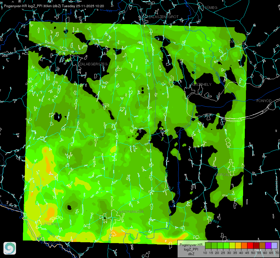Click the legend scale value 55
The width and height of the screenshot is (280, 258).
click(x=259, y=253)
